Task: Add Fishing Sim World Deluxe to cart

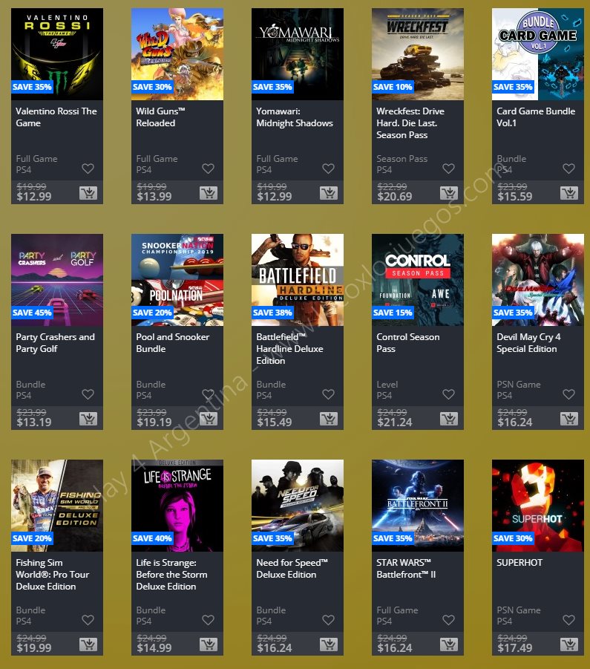Action: (x=88, y=644)
